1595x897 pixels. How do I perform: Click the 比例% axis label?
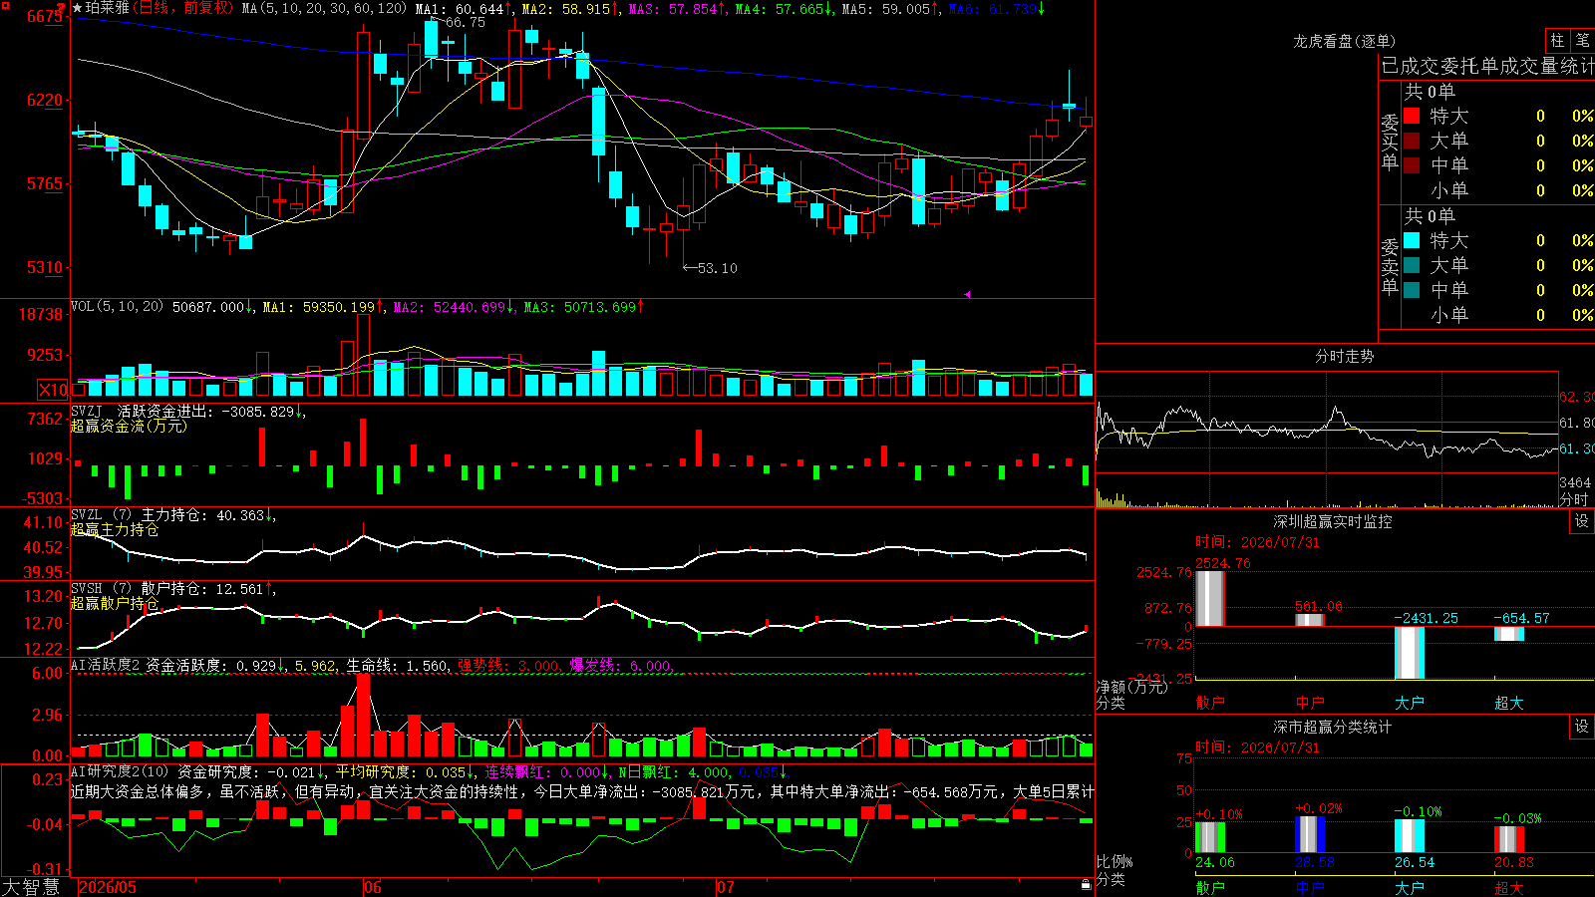(x=1115, y=861)
